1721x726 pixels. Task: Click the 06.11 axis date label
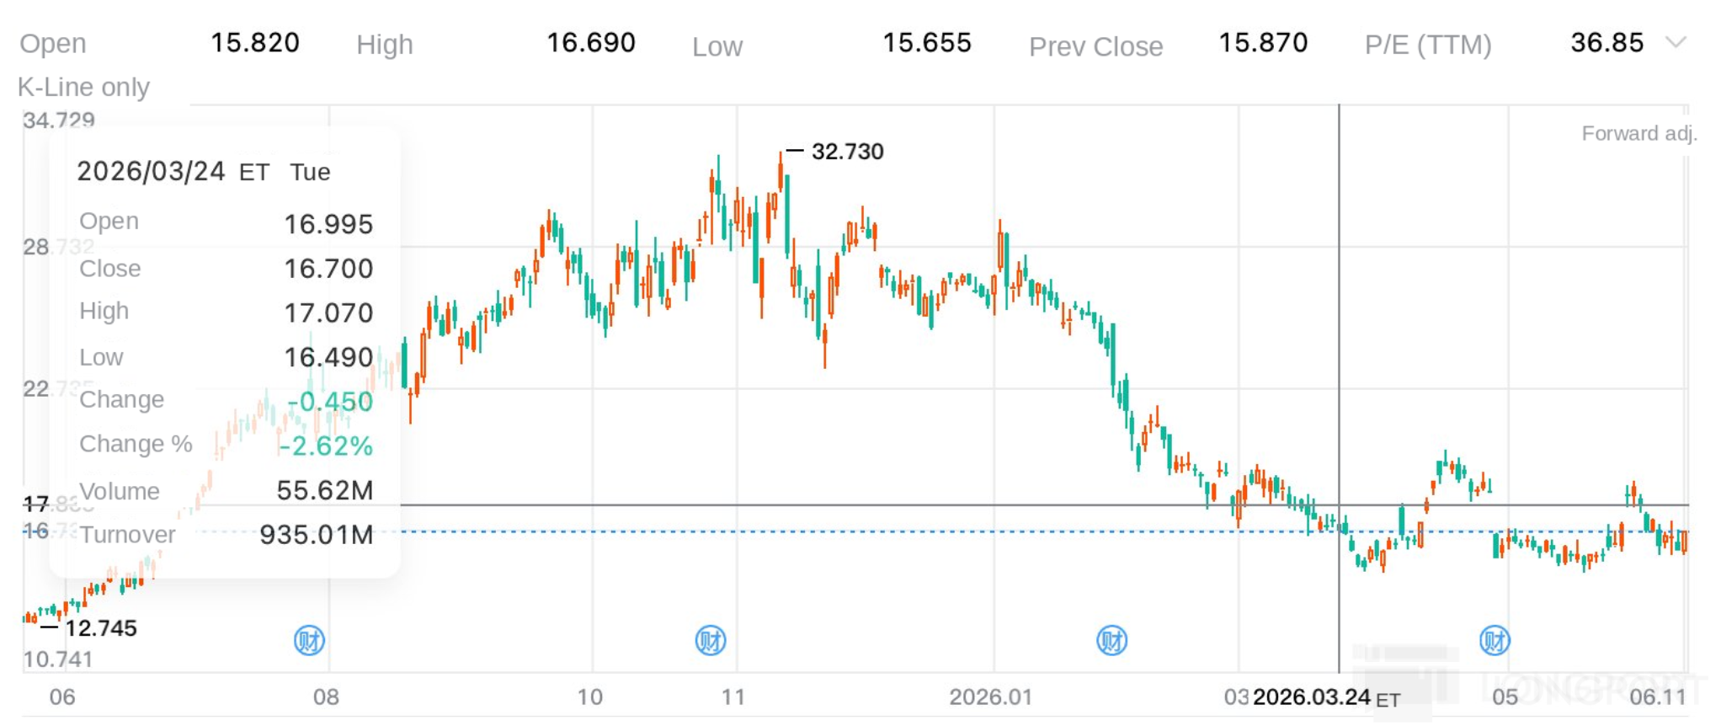pos(1657,697)
